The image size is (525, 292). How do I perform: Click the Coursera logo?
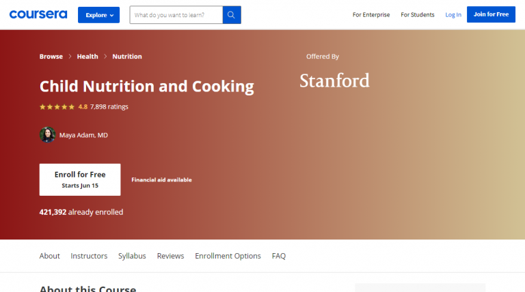point(37,14)
